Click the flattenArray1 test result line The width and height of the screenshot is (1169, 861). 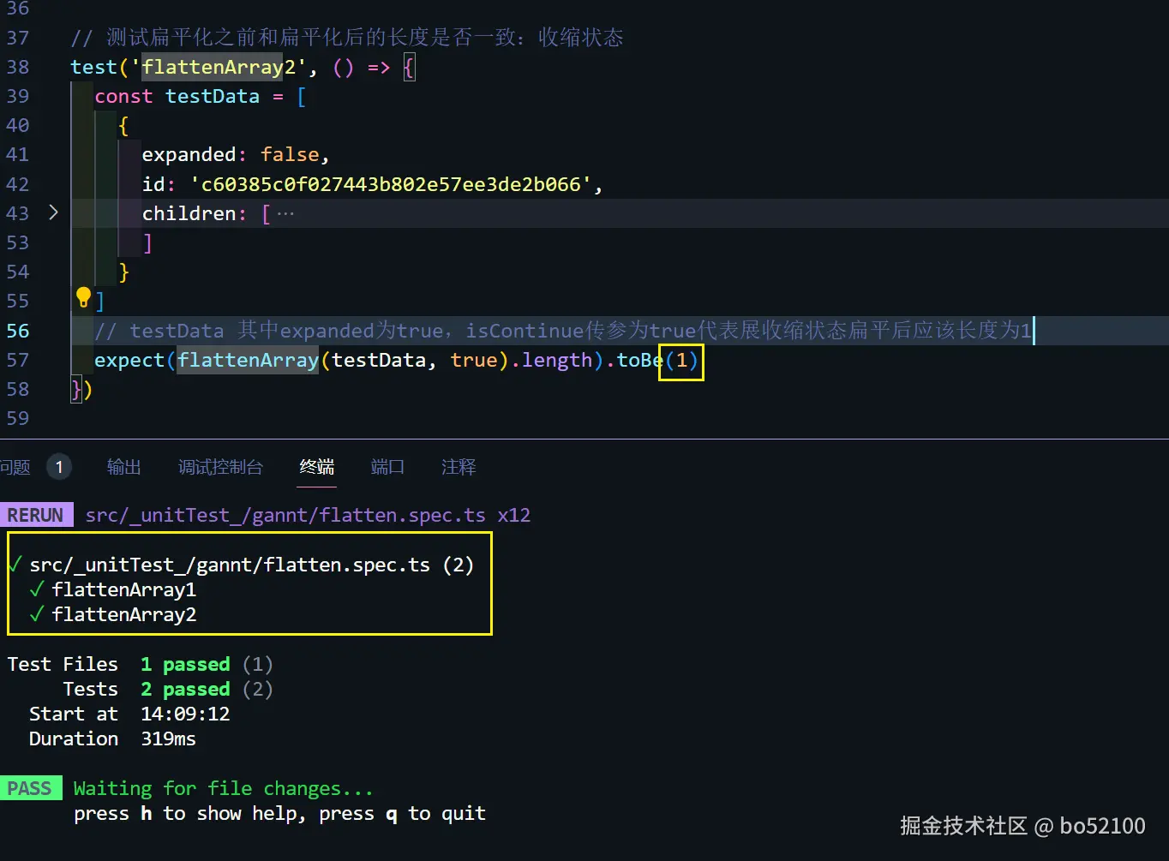coord(124,589)
